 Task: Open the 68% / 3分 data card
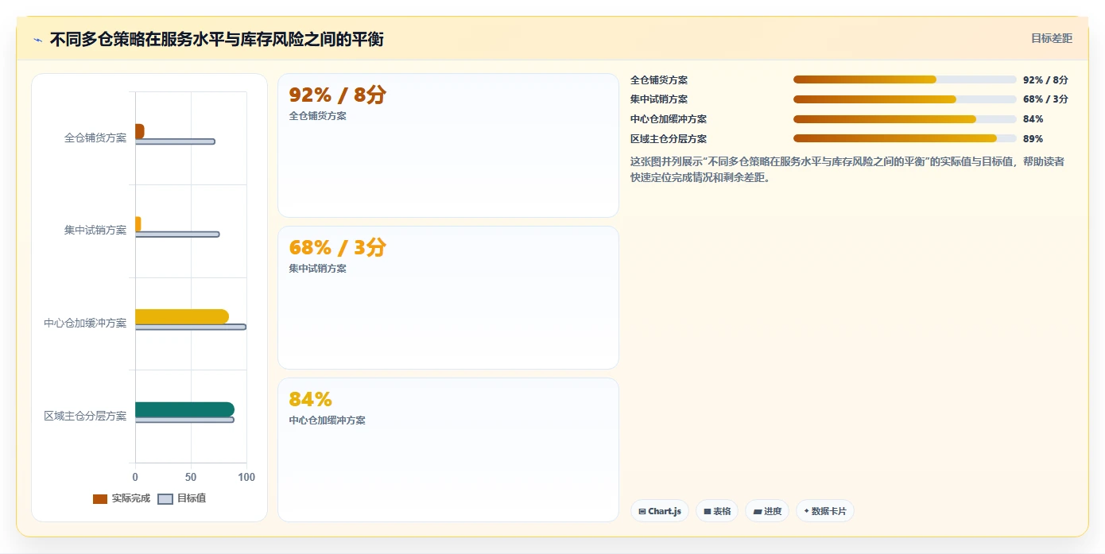tap(448, 297)
